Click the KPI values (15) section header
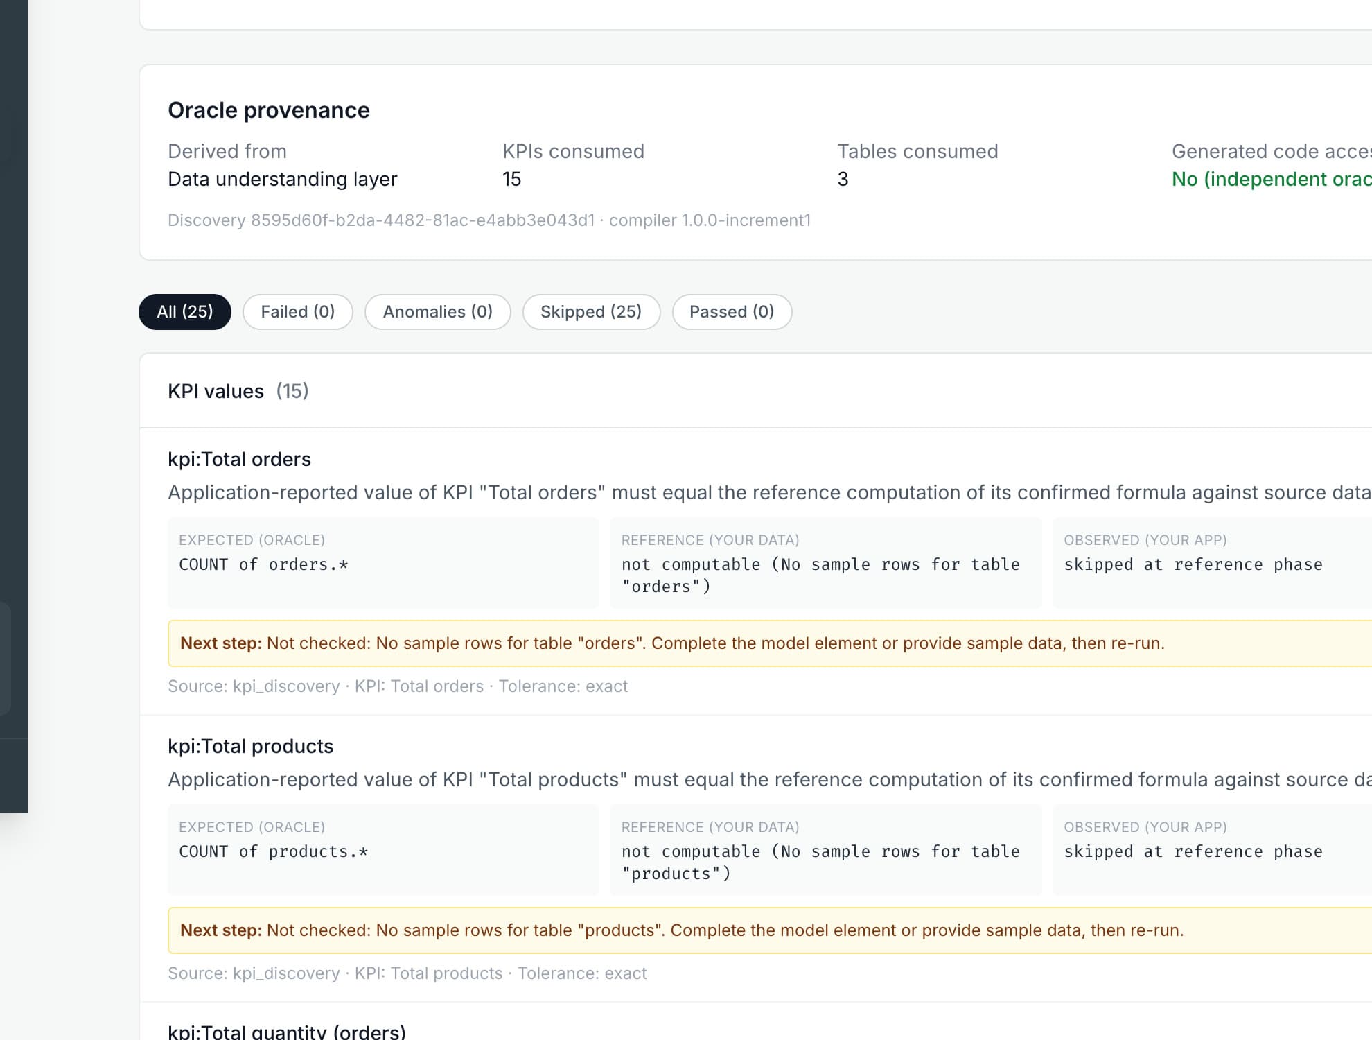Viewport: 1372px width, 1040px height. [x=238, y=391]
